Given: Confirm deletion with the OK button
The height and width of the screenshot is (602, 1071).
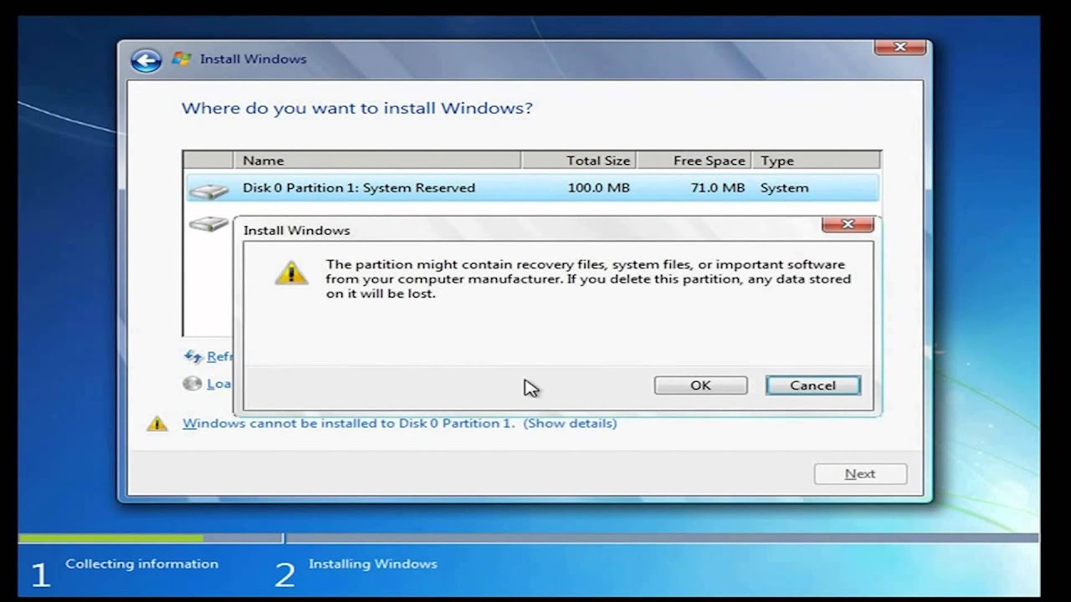Looking at the screenshot, I should (700, 385).
